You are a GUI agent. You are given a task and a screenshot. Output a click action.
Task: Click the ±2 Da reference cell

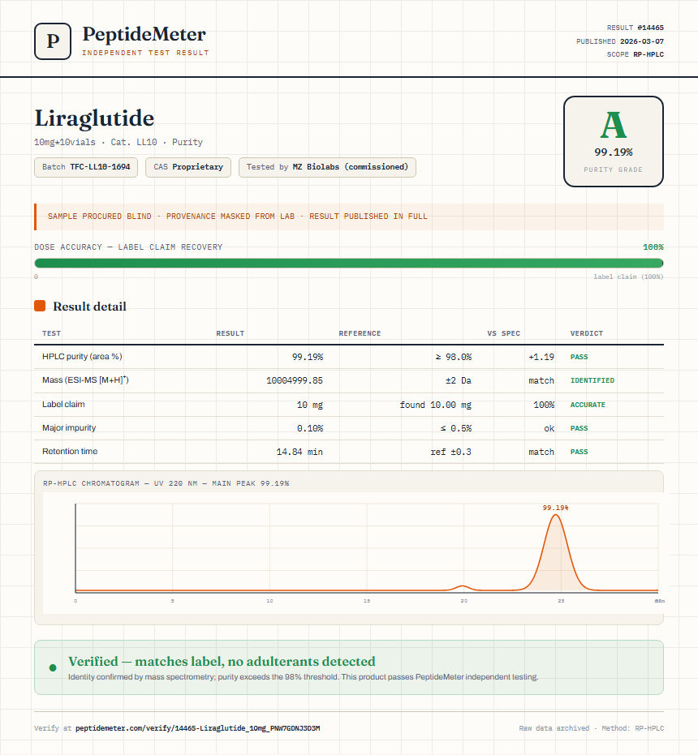[459, 380]
